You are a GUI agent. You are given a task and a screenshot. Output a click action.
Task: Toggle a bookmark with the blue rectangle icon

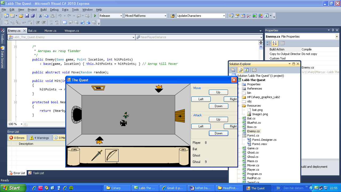[x=65, y=23]
